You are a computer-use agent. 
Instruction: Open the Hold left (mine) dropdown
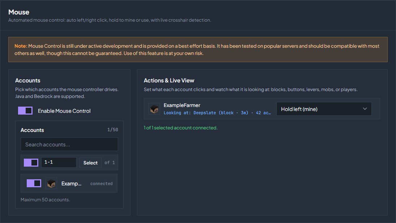(x=324, y=109)
